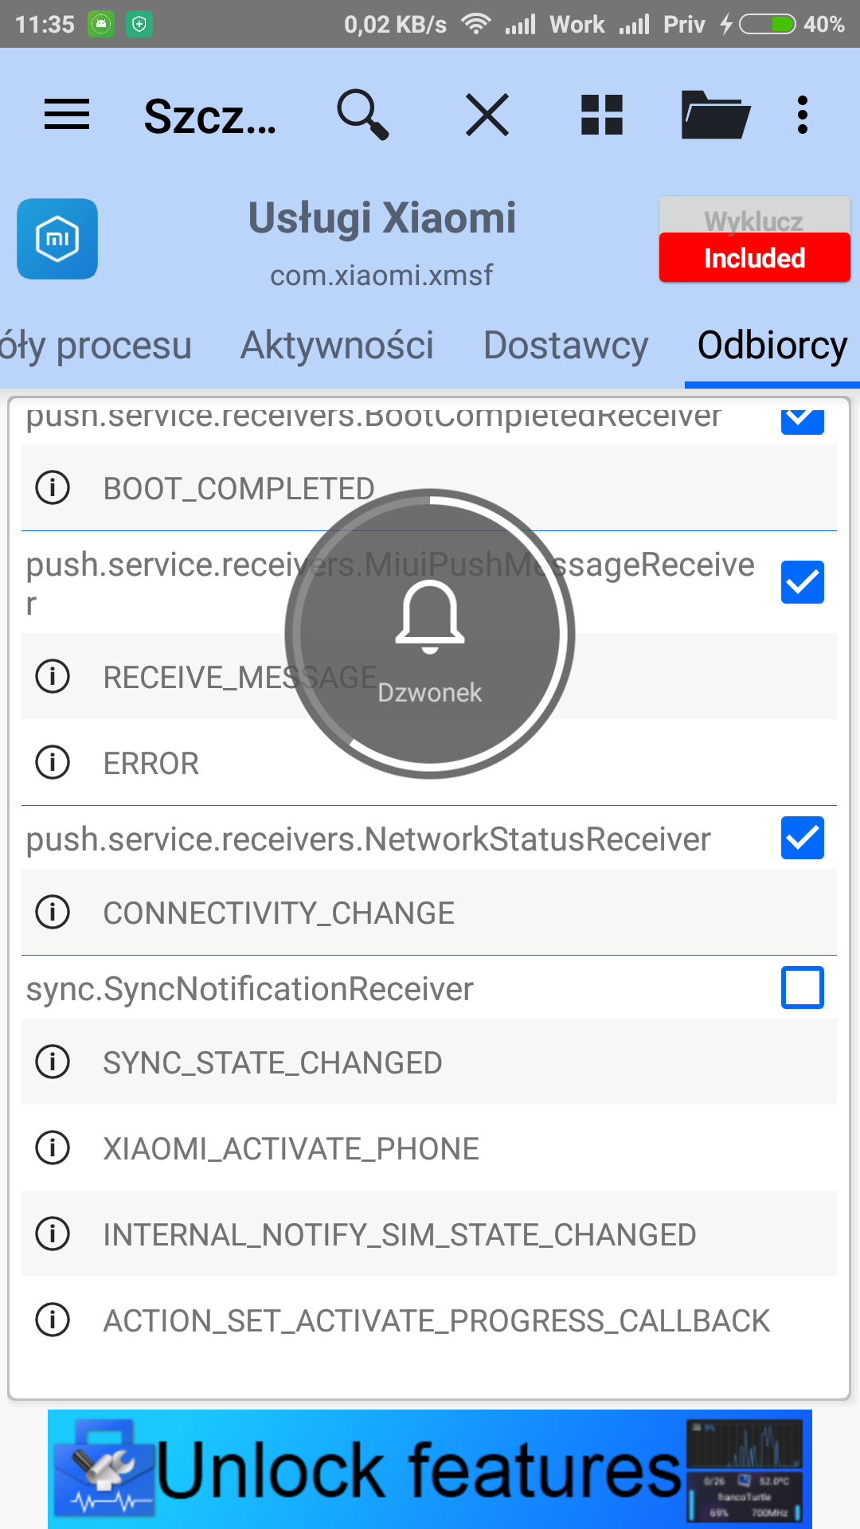Open the folder icon in toolbar
Screen dimensions: 860x1529
tap(715, 115)
